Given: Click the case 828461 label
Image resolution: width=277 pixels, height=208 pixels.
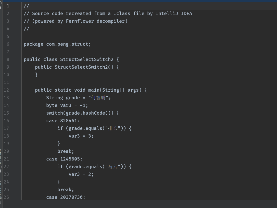Looking at the screenshot, I should [x=63, y=120].
